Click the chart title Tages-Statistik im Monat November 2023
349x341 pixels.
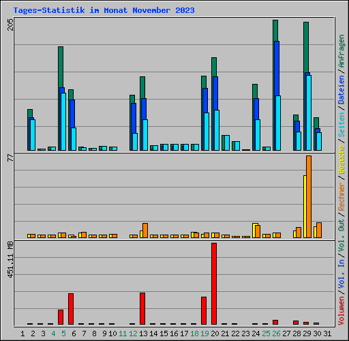(104, 10)
